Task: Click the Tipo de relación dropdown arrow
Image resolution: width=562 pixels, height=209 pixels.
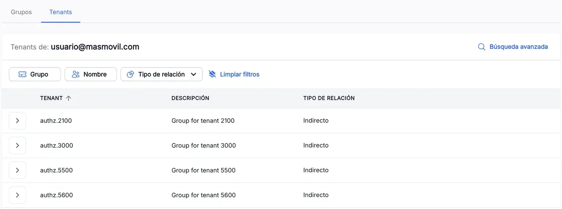Action: (x=194, y=74)
